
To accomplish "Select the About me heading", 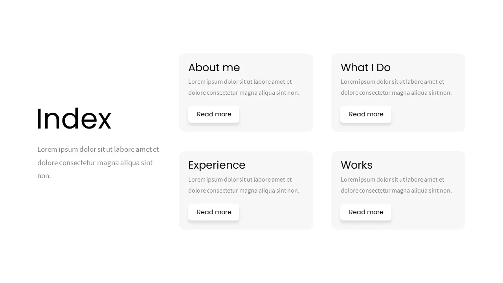I will coord(214,68).
